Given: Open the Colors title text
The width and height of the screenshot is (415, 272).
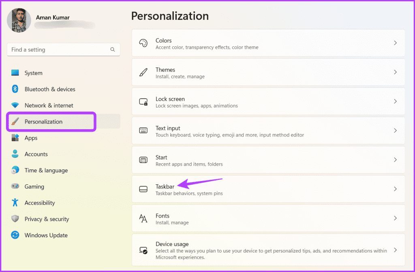Looking at the screenshot, I should (163, 41).
